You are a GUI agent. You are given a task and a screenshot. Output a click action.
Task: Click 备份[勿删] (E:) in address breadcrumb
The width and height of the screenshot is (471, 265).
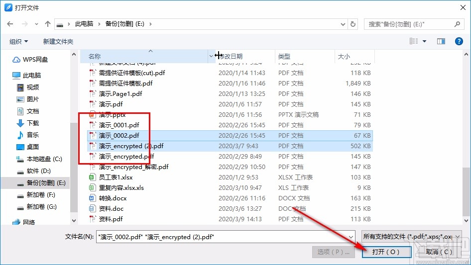coord(124,24)
